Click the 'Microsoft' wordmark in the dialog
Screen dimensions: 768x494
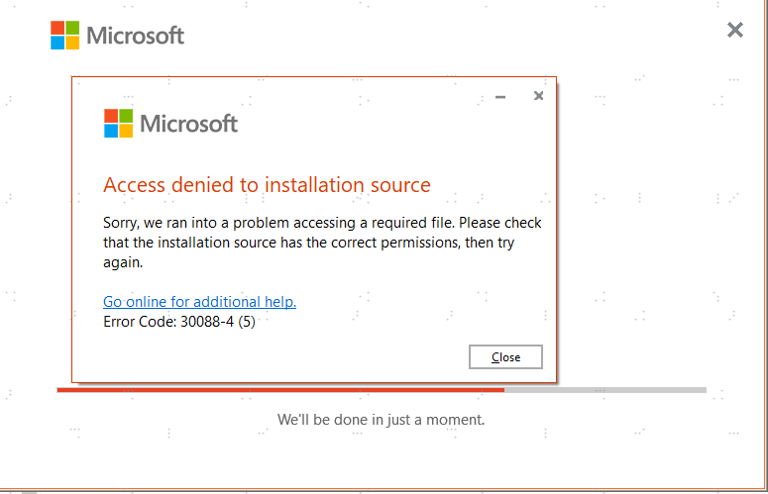click(x=188, y=124)
